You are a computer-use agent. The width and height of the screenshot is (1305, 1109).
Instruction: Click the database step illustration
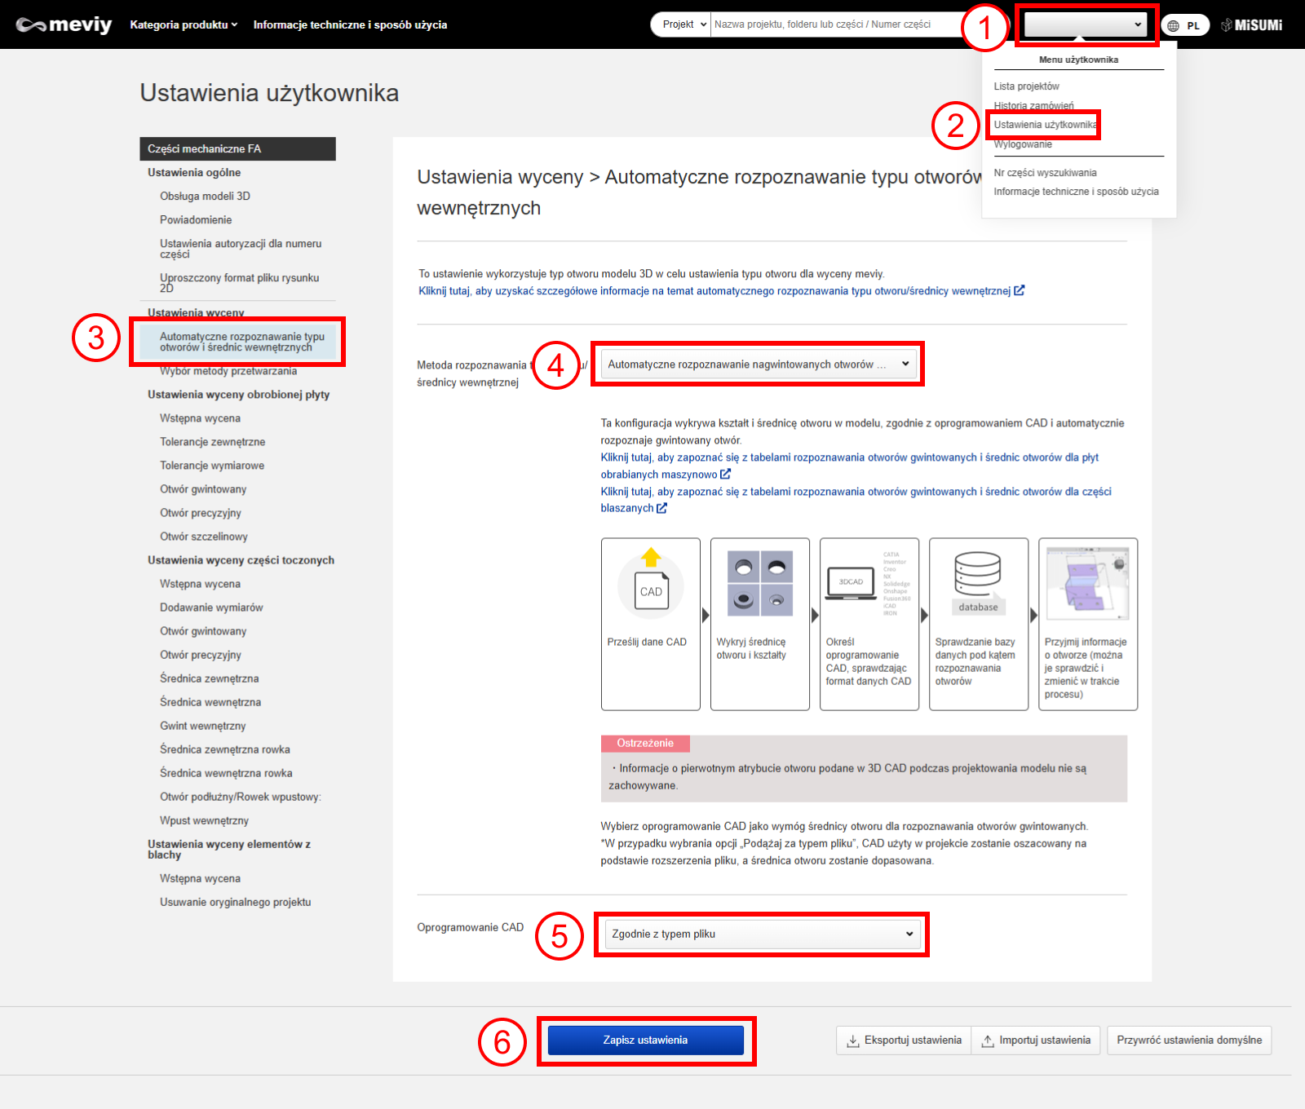[x=978, y=582]
